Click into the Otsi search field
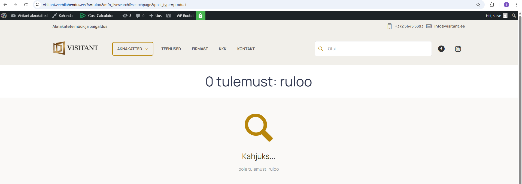This screenshot has width=522, height=184. pos(377,49)
